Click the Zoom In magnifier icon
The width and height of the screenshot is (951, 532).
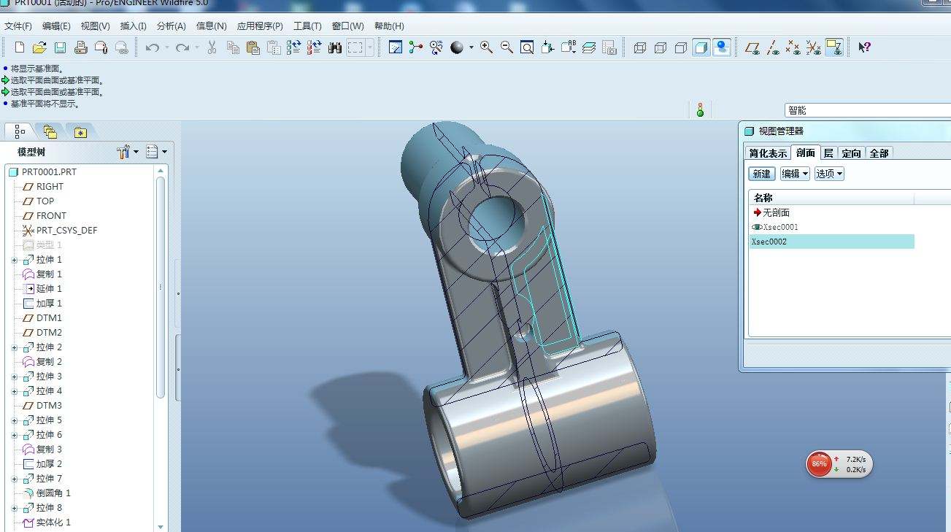click(486, 48)
